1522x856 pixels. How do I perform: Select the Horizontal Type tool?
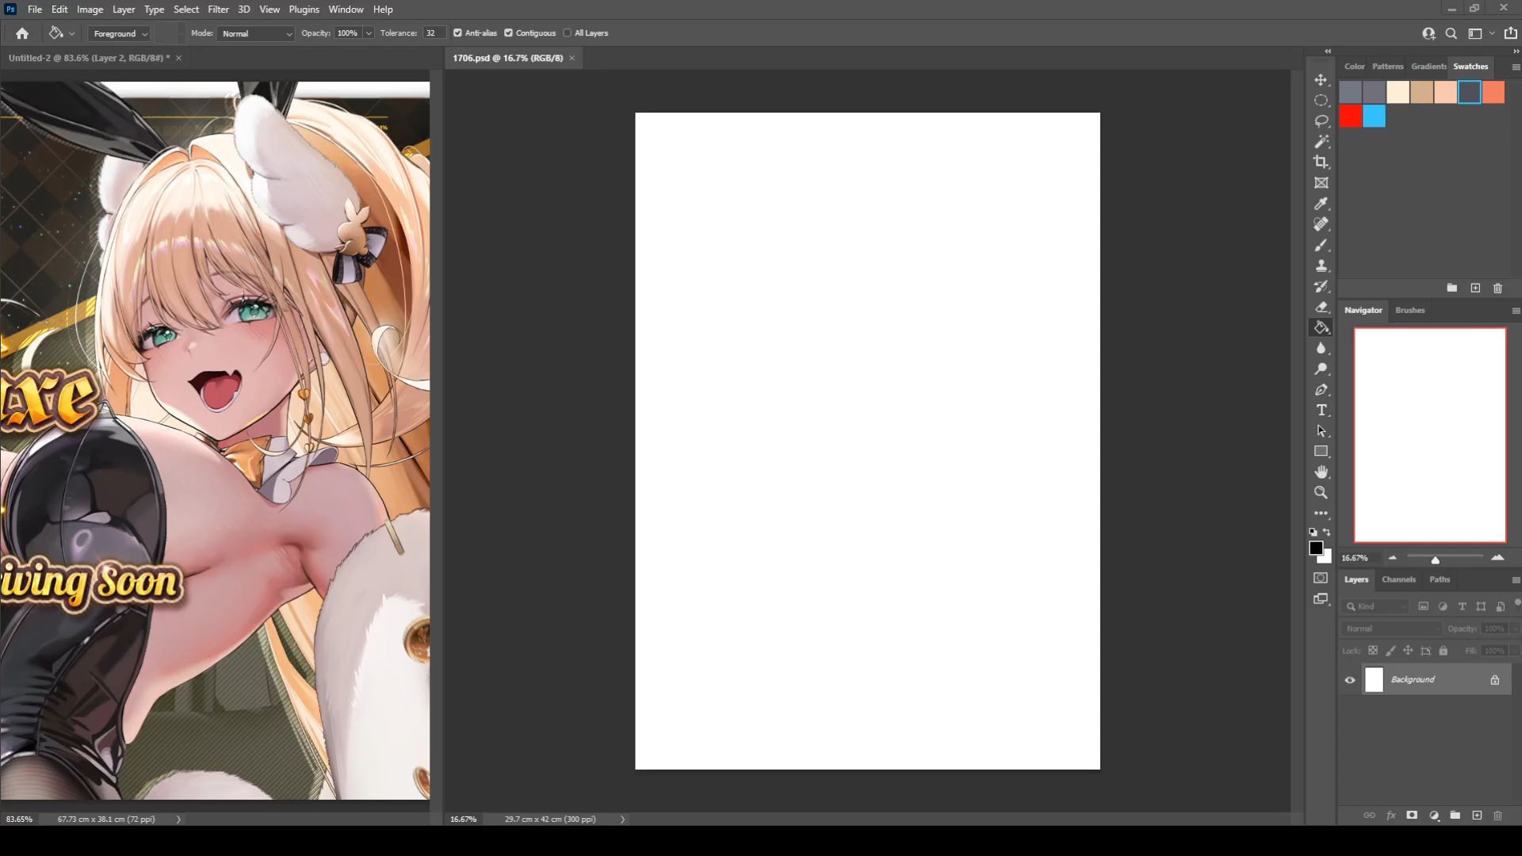pyautogui.click(x=1321, y=410)
